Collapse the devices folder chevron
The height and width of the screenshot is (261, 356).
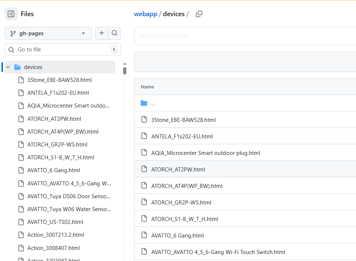(x=8, y=67)
